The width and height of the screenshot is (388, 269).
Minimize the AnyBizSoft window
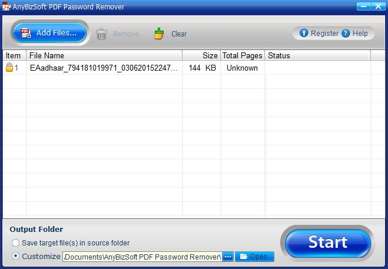pyautogui.click(x=363, y=6)
